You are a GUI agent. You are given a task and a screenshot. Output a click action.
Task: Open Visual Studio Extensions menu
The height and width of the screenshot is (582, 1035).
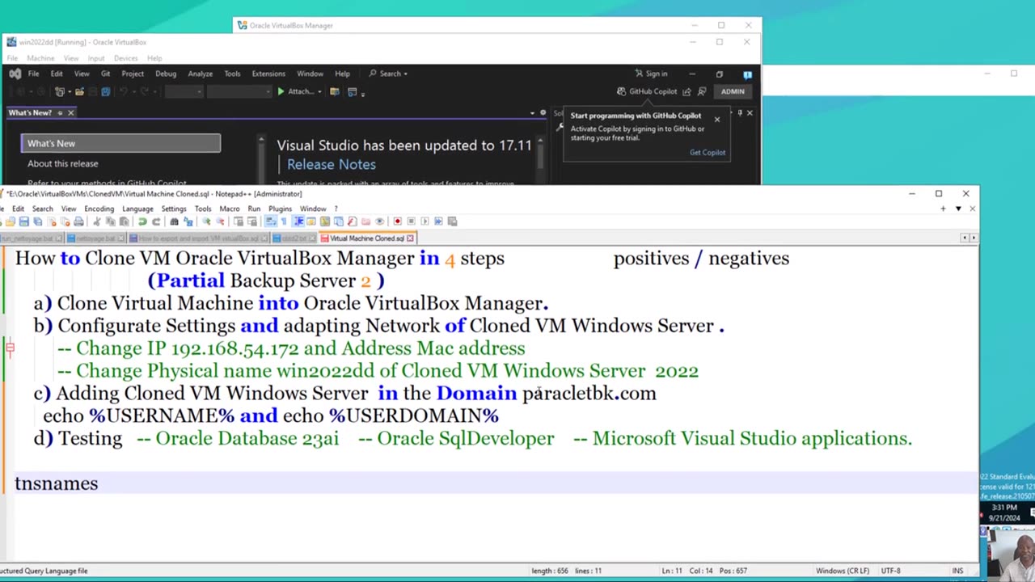(268, 74)
